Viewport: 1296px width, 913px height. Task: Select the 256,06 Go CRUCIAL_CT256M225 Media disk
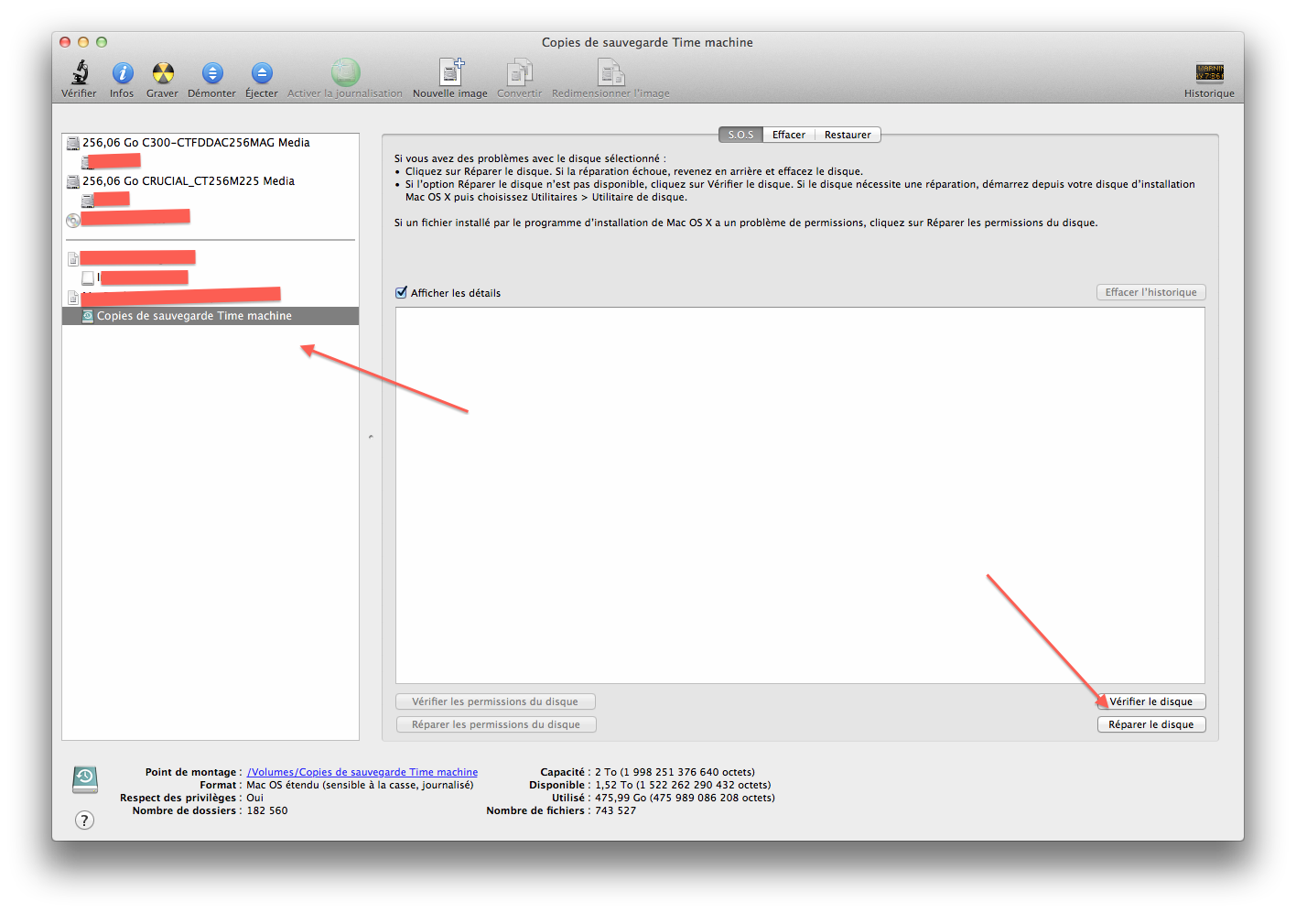189,181
